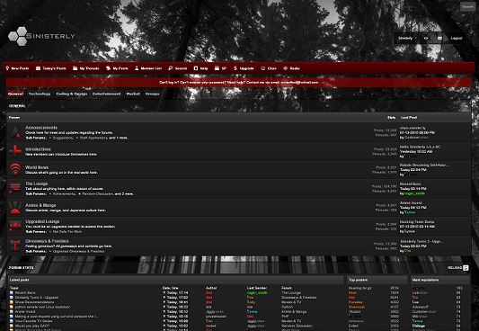Screen dimensions: 479x331
Task: Click the Logout link
Action: [457, 38]
